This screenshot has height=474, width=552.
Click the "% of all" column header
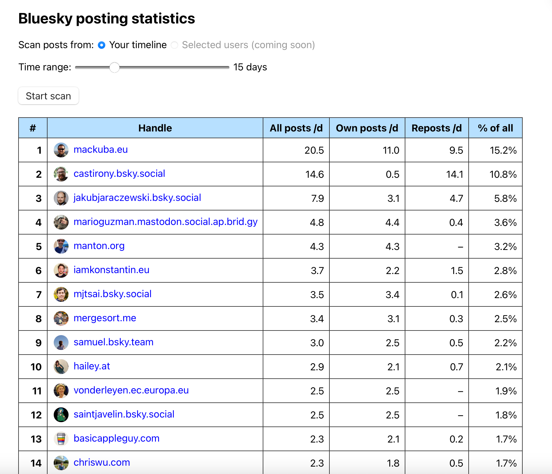[495, 128]
